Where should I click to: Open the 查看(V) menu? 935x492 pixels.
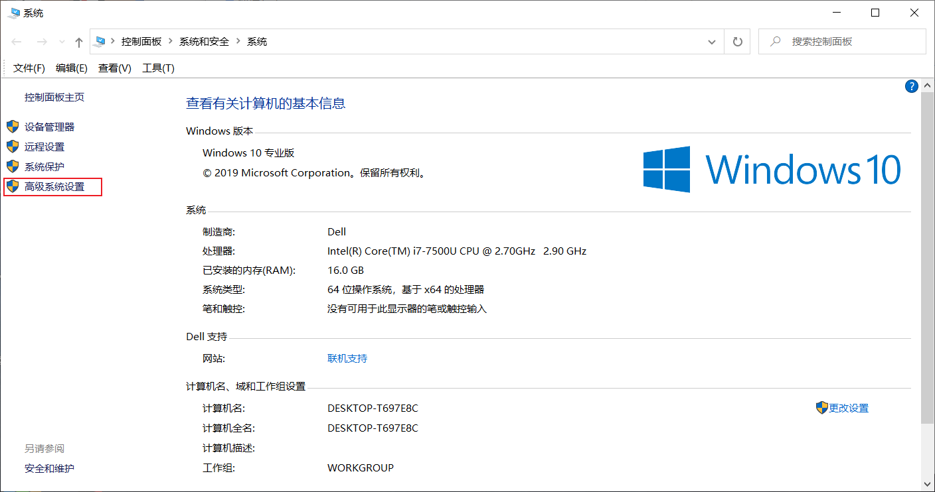115,68
